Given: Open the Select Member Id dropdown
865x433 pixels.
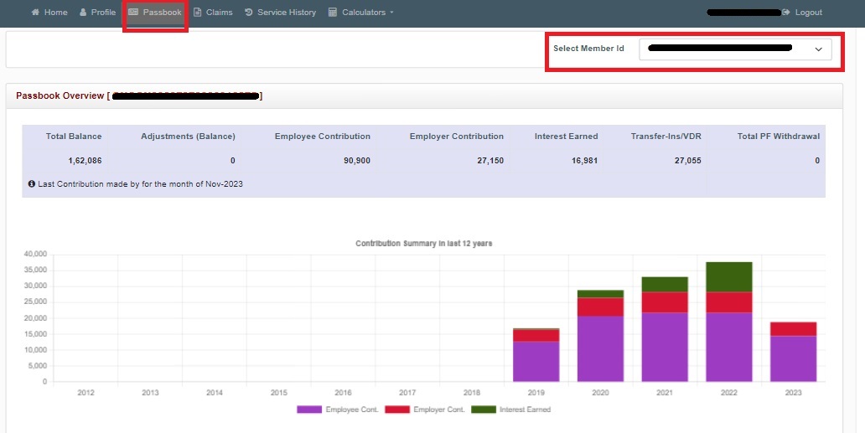Looking at the screenshot, I should click(x=735, y=49).
